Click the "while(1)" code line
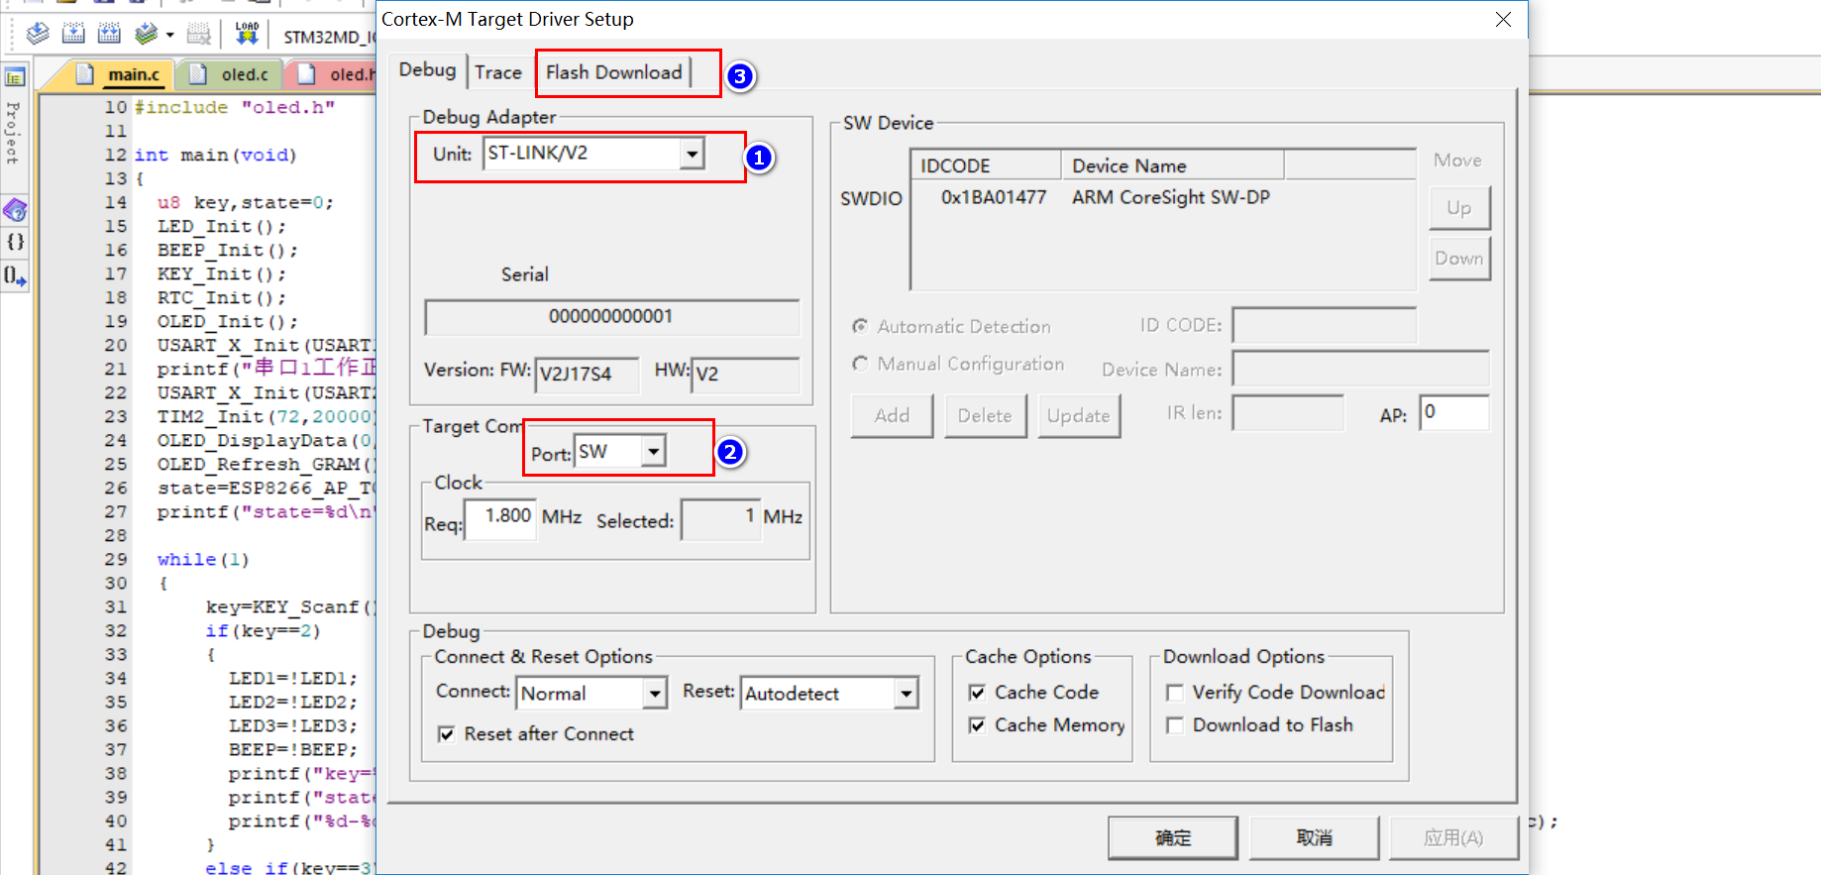Image resolution: width=1821 pixels, height=875 pixels. (203, 560)
